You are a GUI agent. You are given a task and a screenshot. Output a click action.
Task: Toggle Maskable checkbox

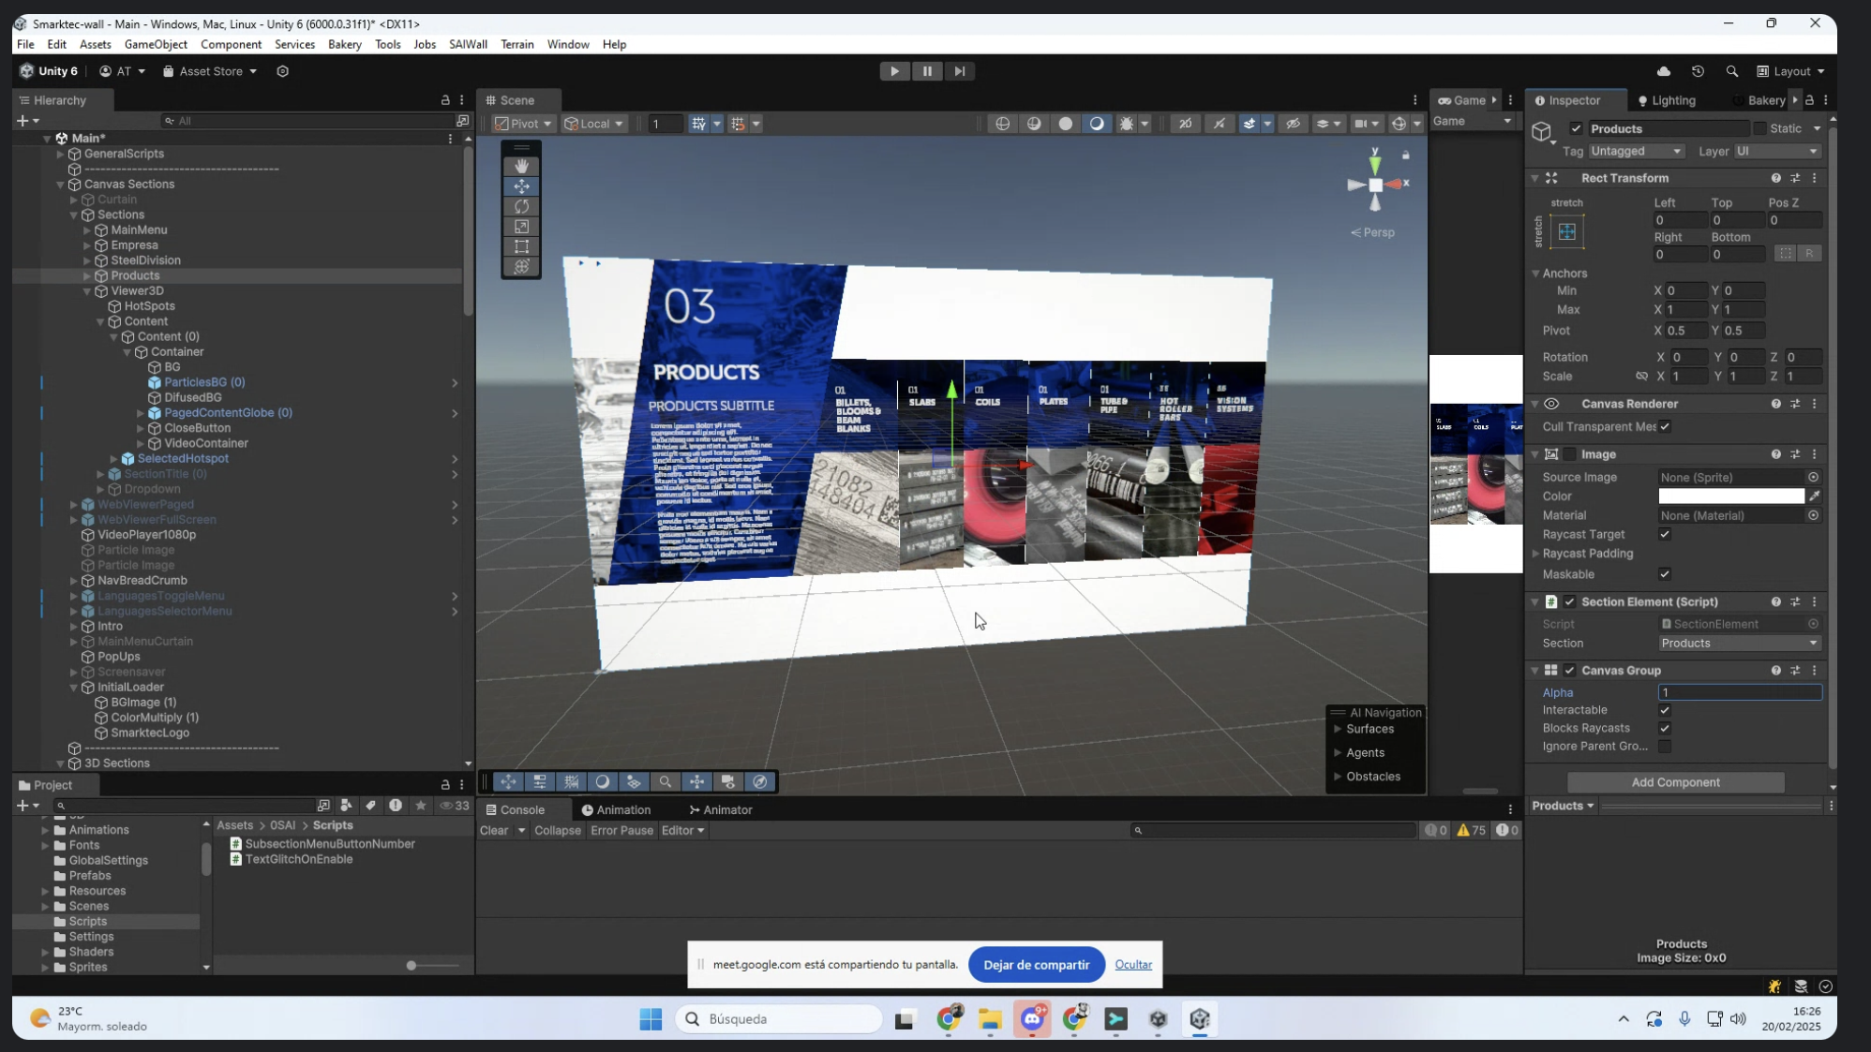click(1665, 575)
